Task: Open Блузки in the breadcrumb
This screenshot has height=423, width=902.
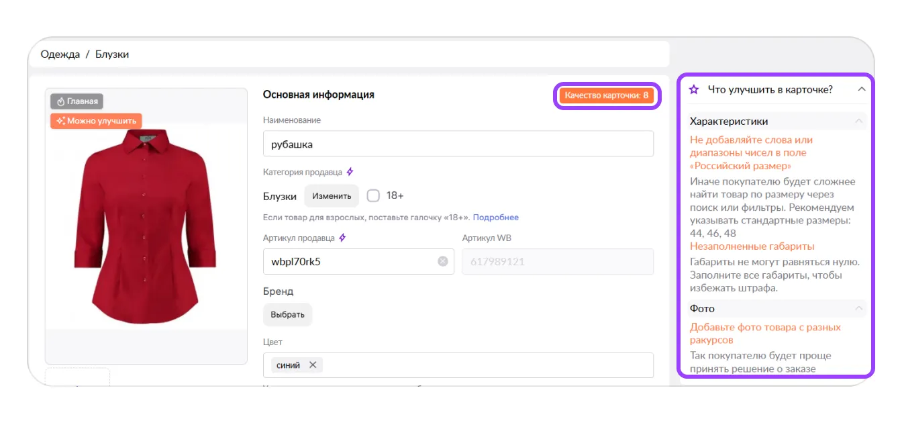Action: click(112, 54)
